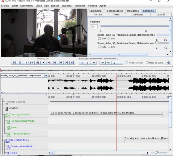174x156 pixels.
Task: Click the wav file volume slider handle
Action: tap(157, 43)
